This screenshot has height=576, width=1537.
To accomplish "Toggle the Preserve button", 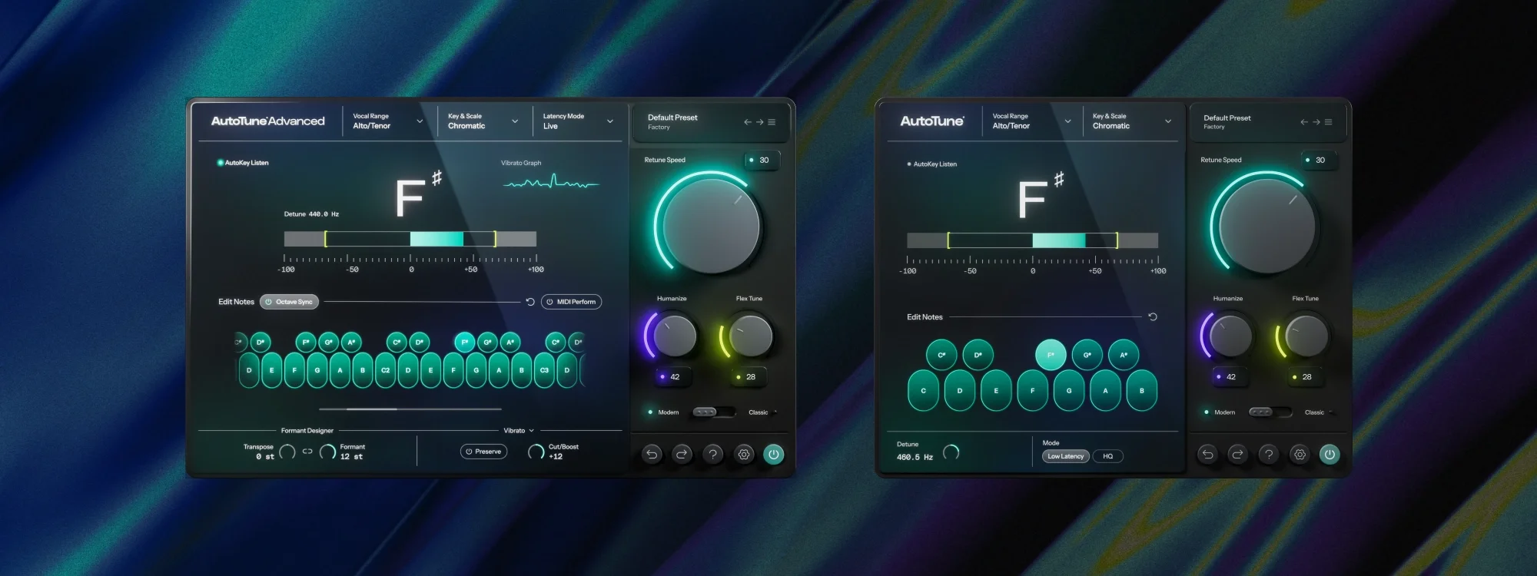I will 483,452.
